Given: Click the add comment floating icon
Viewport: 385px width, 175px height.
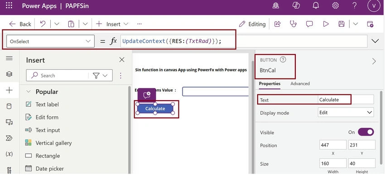Looking at the screenshot, I should pyautogui.click(x=147, y=95).
